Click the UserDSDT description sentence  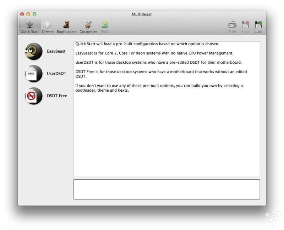(158, 63)
